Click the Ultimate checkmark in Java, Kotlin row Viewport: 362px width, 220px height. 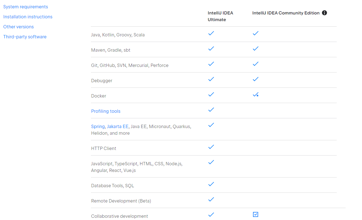[211, 33]
